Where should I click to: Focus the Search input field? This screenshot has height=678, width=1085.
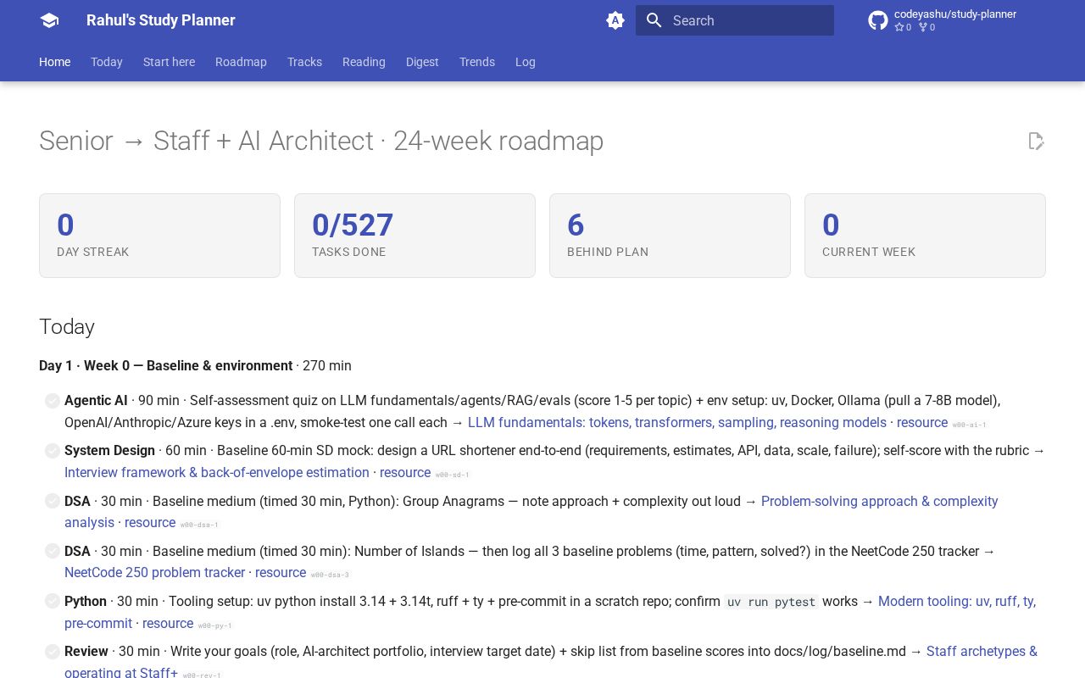pyautogui.click(x=735, y=20)
